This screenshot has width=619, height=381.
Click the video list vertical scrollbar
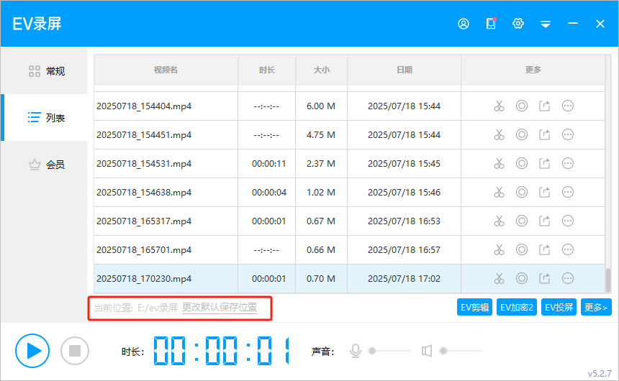608,280
